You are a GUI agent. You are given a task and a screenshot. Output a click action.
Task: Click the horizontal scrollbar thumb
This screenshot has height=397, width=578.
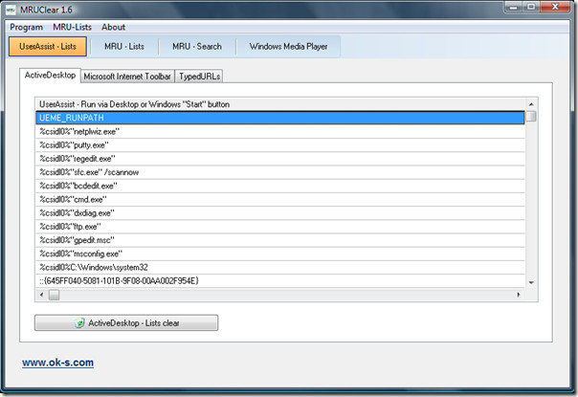[x=55, y=295]
